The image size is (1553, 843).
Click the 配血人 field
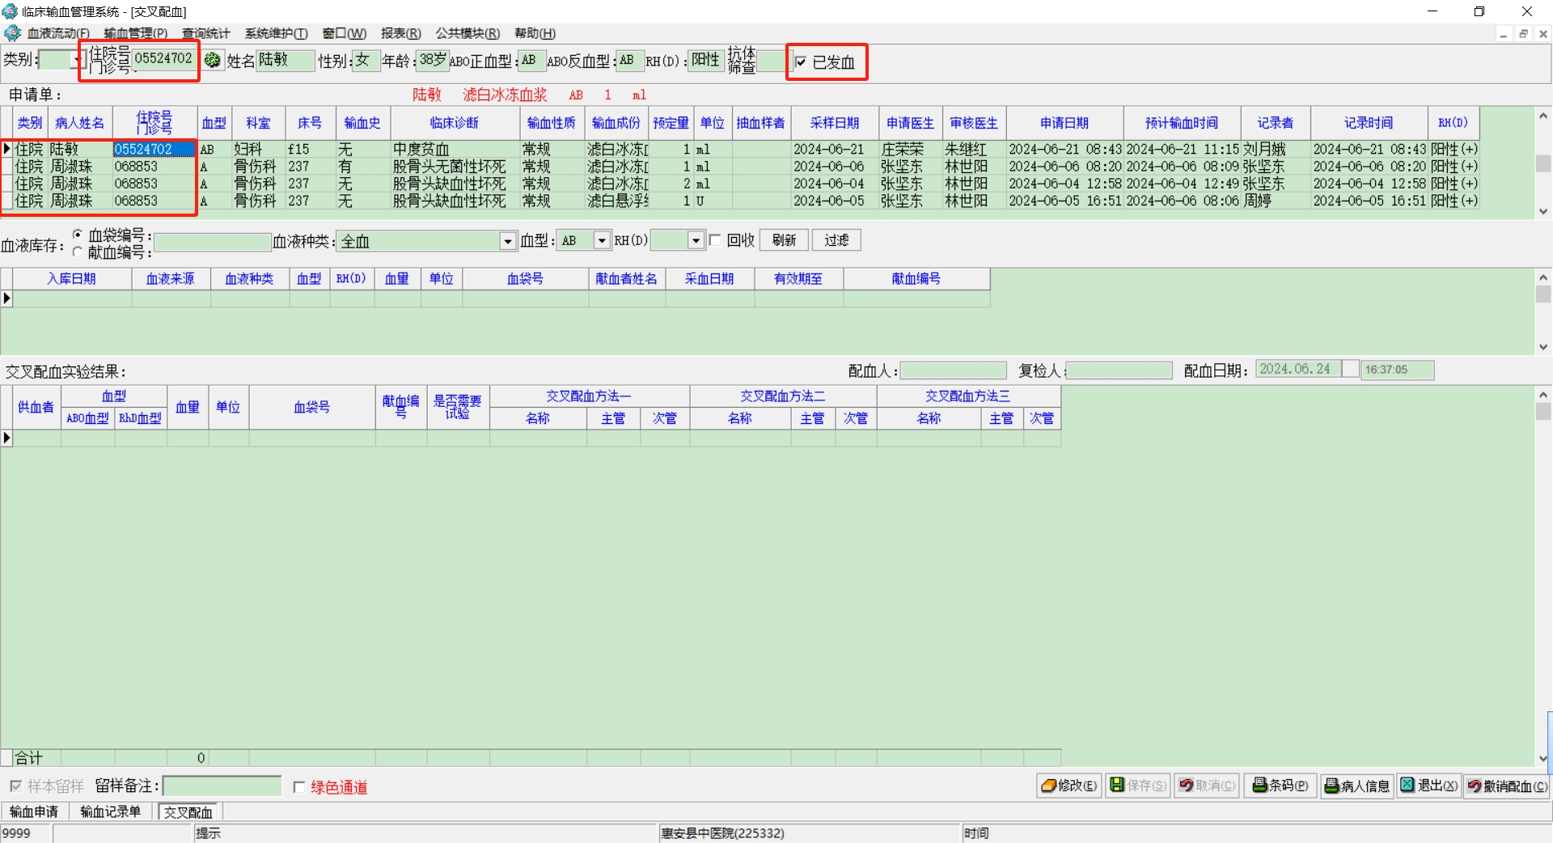click(954, 370)
